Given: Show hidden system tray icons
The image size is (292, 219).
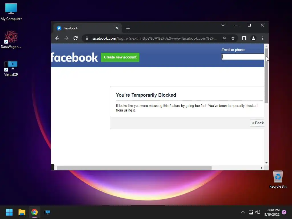Looking at the screenshot, I should tap(243, 212).
